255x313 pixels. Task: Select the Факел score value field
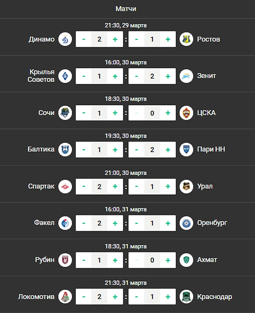[x=99, y=223]
